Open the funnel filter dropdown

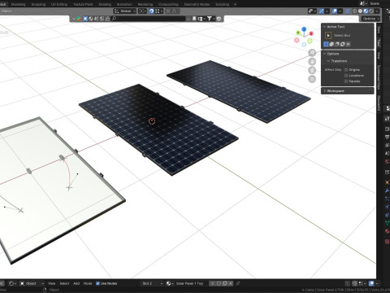point(211,19)
